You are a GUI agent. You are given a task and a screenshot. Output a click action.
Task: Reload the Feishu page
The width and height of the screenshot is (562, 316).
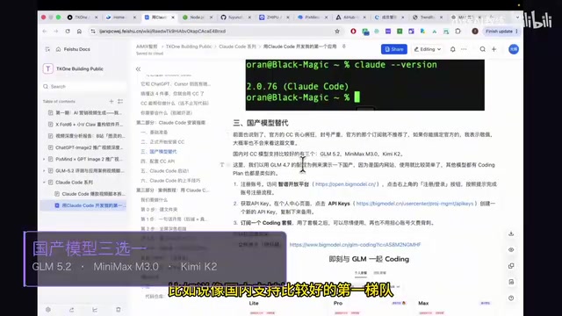coord(68,32)
